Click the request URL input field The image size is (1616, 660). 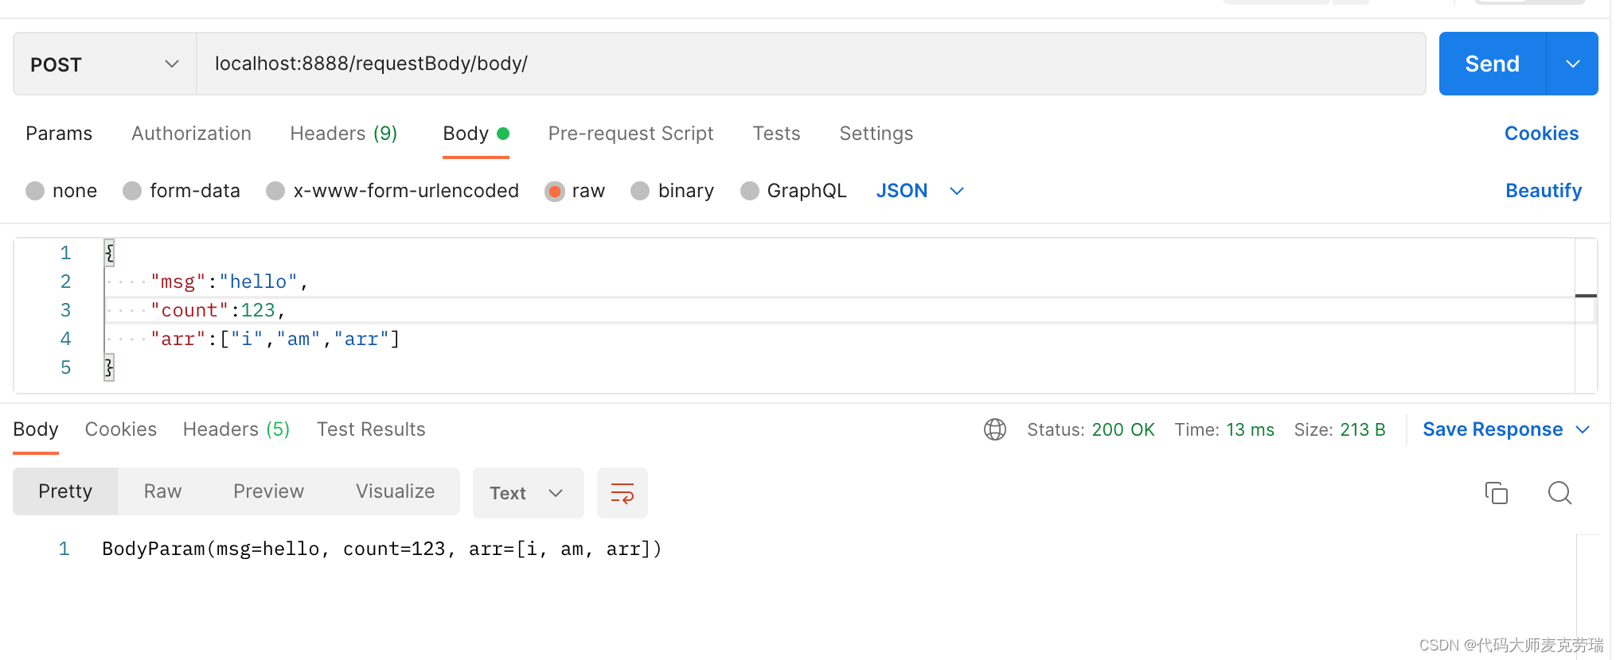(810, 64)
